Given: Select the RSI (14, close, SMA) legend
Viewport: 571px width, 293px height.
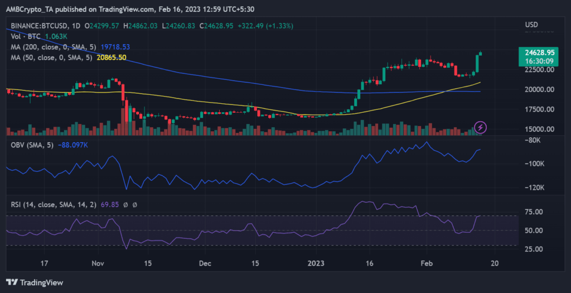Looking at the screenshot, I should coord(50,206).
